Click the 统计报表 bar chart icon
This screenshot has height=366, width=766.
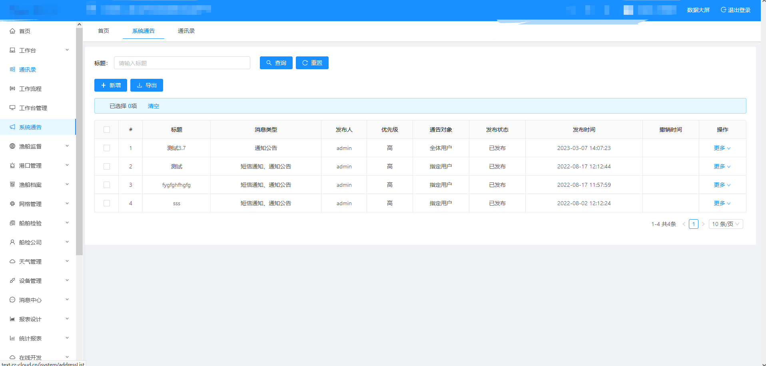tap(12, 338)
